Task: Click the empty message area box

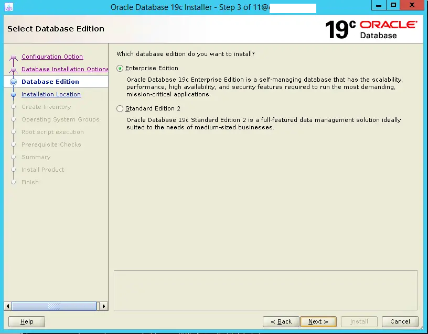Action: tap(265, 291)
